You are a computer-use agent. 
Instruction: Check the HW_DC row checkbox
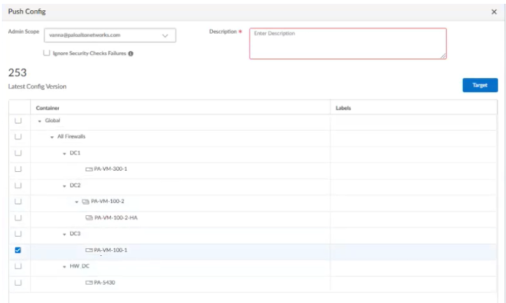click(x=18, y=266)
